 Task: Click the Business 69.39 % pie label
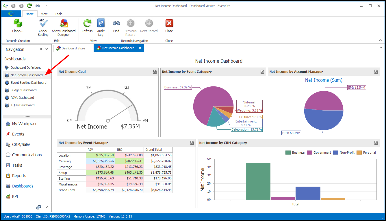pos(178,87)
